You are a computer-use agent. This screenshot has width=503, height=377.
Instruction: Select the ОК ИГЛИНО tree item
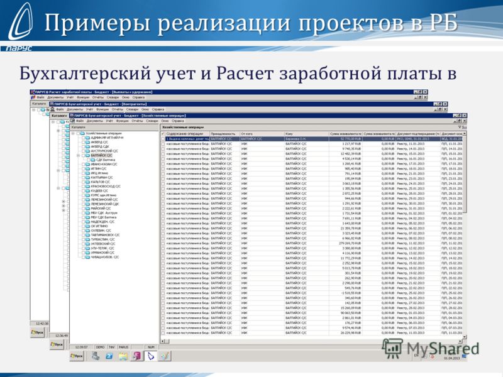[99, 226]
